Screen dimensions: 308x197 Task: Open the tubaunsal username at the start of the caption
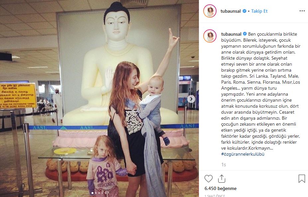[231, 34]
